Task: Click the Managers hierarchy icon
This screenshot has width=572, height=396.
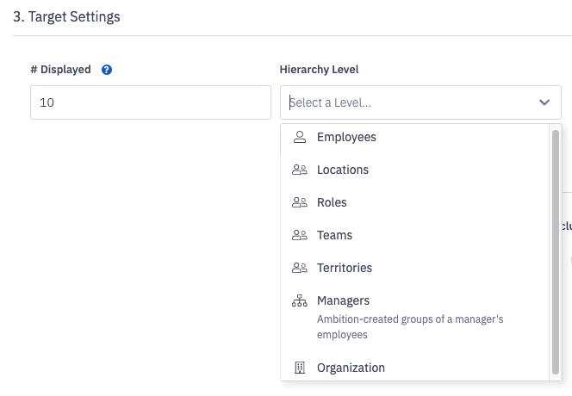Action: 300,300
